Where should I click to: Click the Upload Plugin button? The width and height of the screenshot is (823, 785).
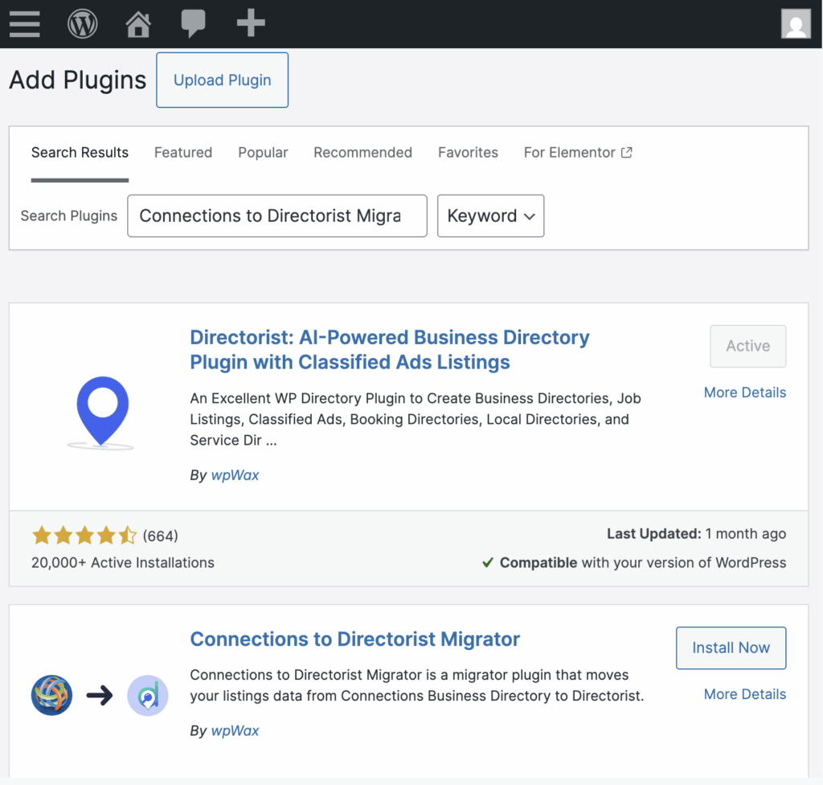222,80
